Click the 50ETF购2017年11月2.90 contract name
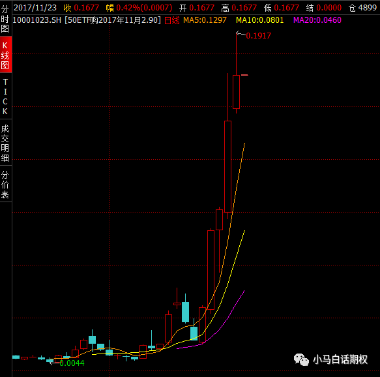The image size is (380, 377). [x=113, y=20]
